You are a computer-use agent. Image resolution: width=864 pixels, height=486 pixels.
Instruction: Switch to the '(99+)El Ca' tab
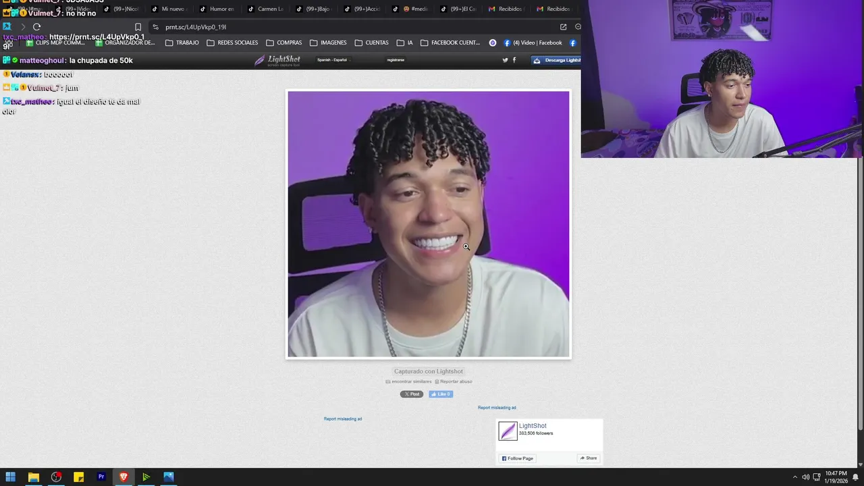(x=458, y=9)
